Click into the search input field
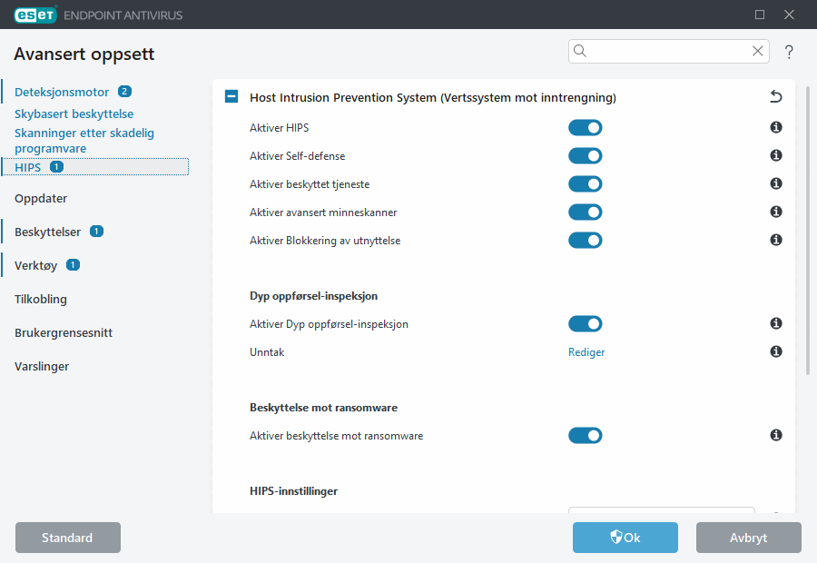Image resolution: width=817 pixels, height=563 pixels. (x=668, y=51)
